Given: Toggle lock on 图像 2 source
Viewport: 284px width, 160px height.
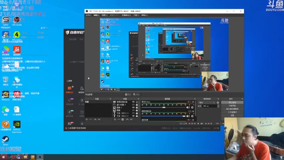Looking at the screenshot, I should tap(137, 107).
